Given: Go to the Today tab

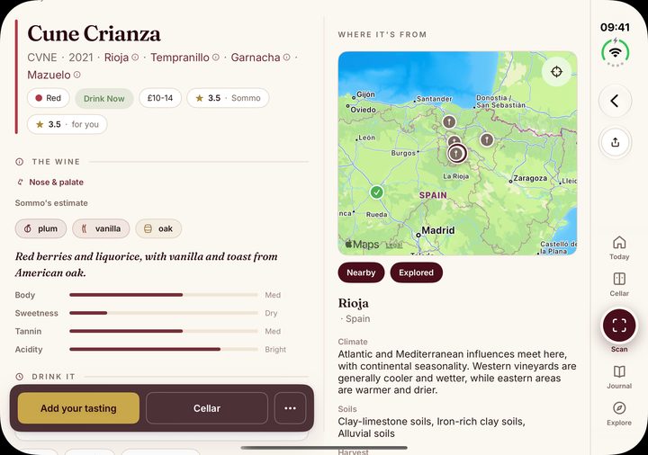Looking at the screenshot, I should (x=618, y=247).
